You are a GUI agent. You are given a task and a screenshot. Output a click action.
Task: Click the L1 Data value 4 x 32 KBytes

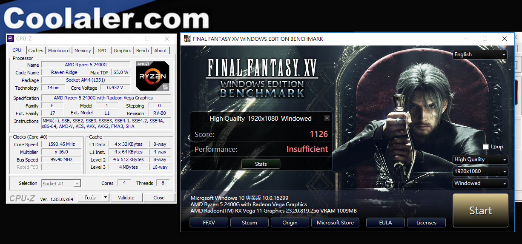pyautogui.click(x=129, y=145)
